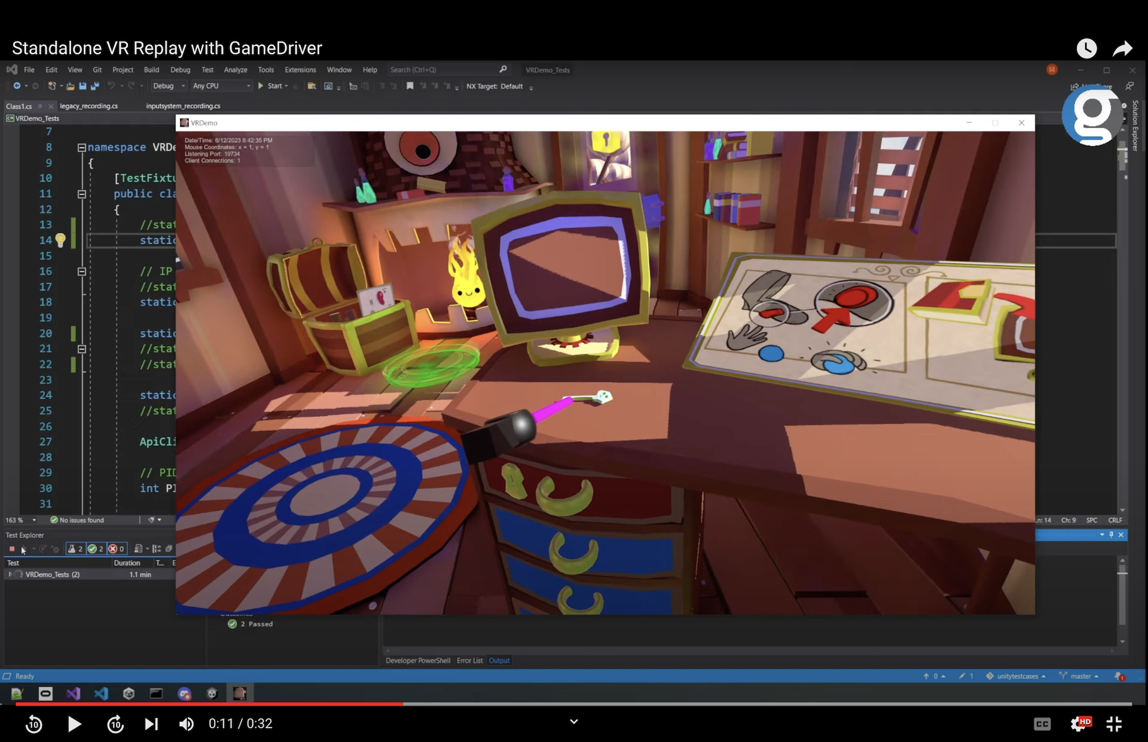
Task: Skip forward 10 seconds in video
Action: (115, 724)
